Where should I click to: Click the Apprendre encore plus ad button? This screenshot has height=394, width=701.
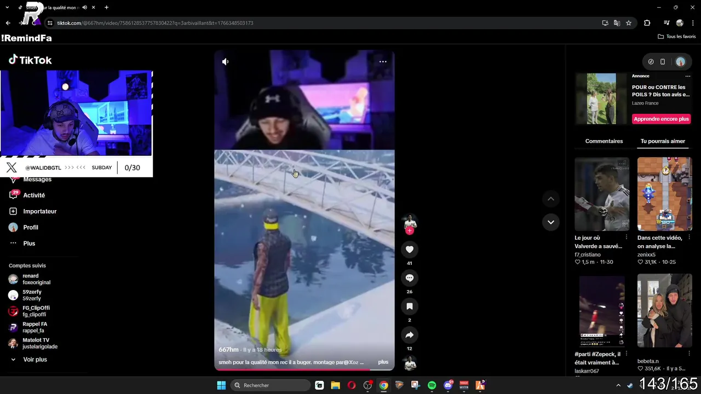661,119
